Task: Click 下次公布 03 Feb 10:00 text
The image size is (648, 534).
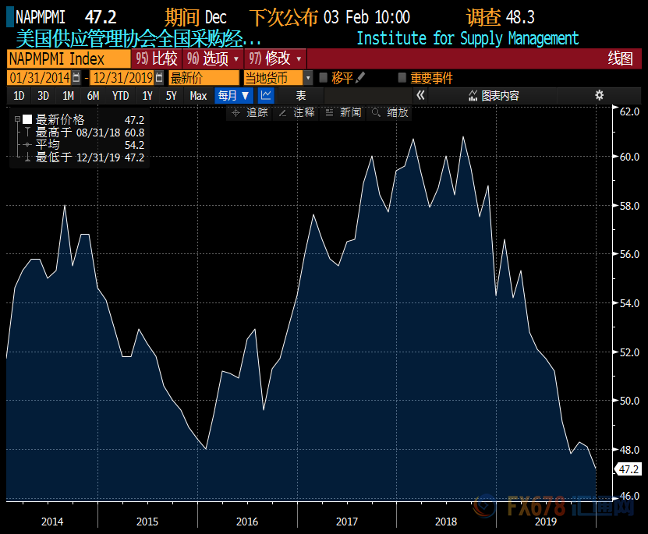Action: 330,17
